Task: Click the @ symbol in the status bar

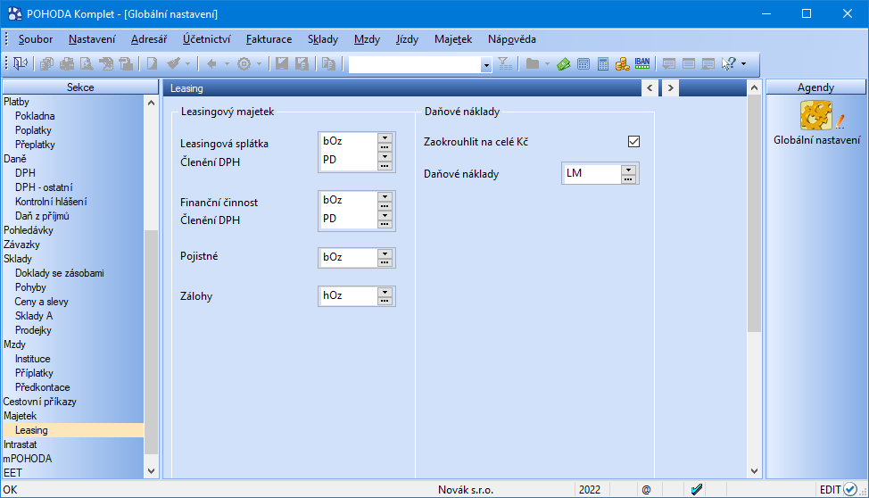Action: coord(646,490)
